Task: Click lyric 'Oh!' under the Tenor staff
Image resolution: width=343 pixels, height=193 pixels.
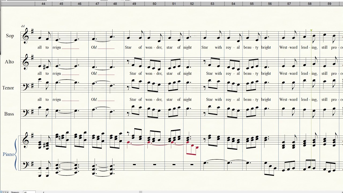Action: [x=94, y=99]
